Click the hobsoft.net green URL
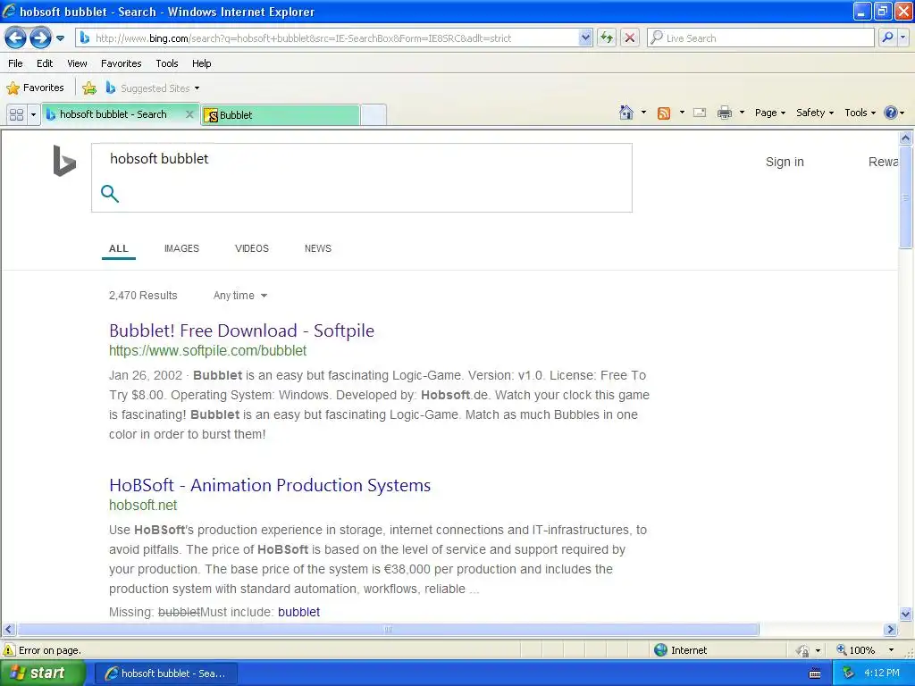Image resolution: width=915 pixels, height=686 pixels. point(143,506)
